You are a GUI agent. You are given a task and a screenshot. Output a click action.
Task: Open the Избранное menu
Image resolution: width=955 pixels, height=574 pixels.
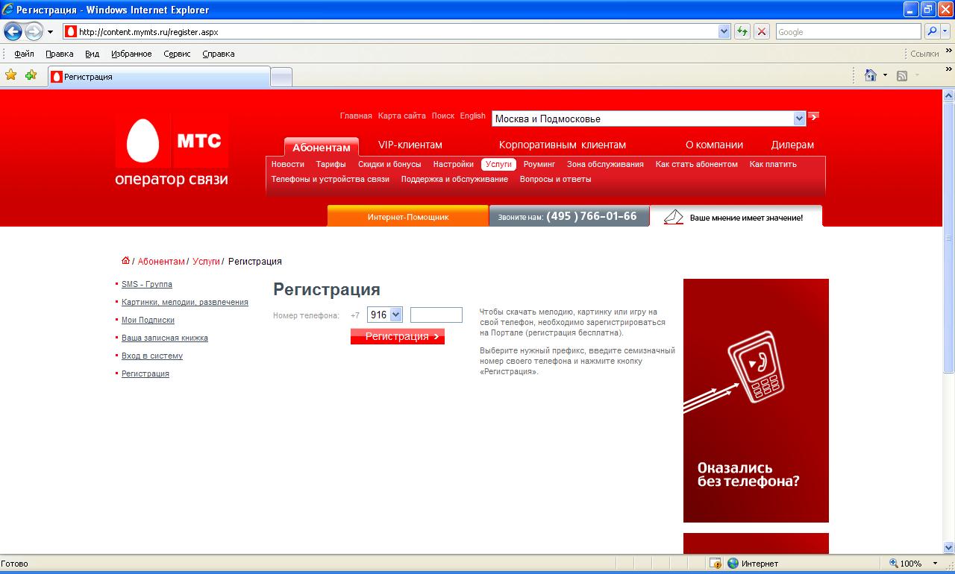click(x=131, y=54)
